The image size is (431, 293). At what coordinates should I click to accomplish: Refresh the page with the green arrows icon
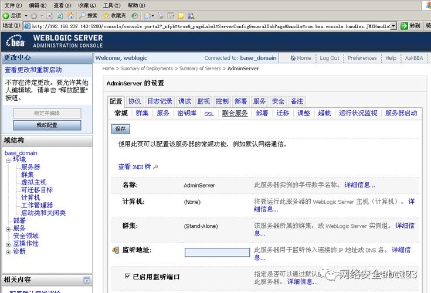(60, 16)
